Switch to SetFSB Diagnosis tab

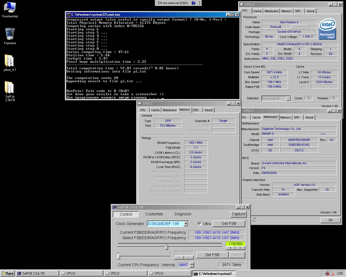click(183, 214)
